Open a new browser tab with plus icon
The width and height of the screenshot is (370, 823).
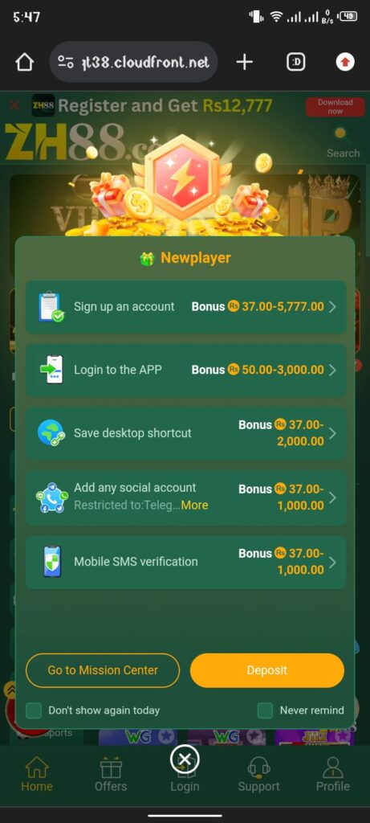pos(244,62)
